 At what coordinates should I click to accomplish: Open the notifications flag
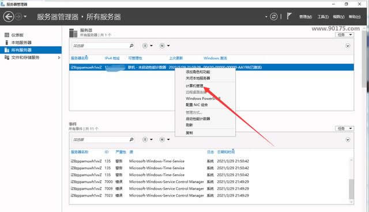coord(289,16)
